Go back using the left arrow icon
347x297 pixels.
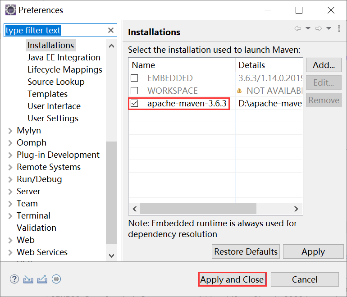click(x=298, y=28)
